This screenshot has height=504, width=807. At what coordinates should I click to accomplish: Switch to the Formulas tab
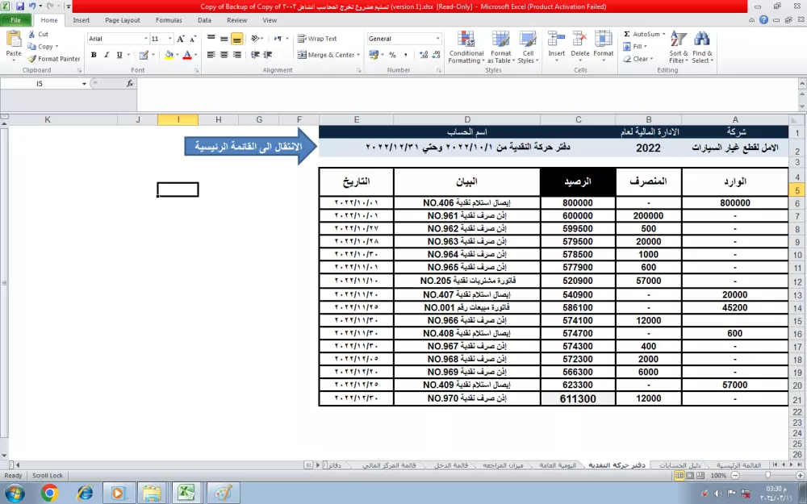pyautogui.click(x=169, y=20)
